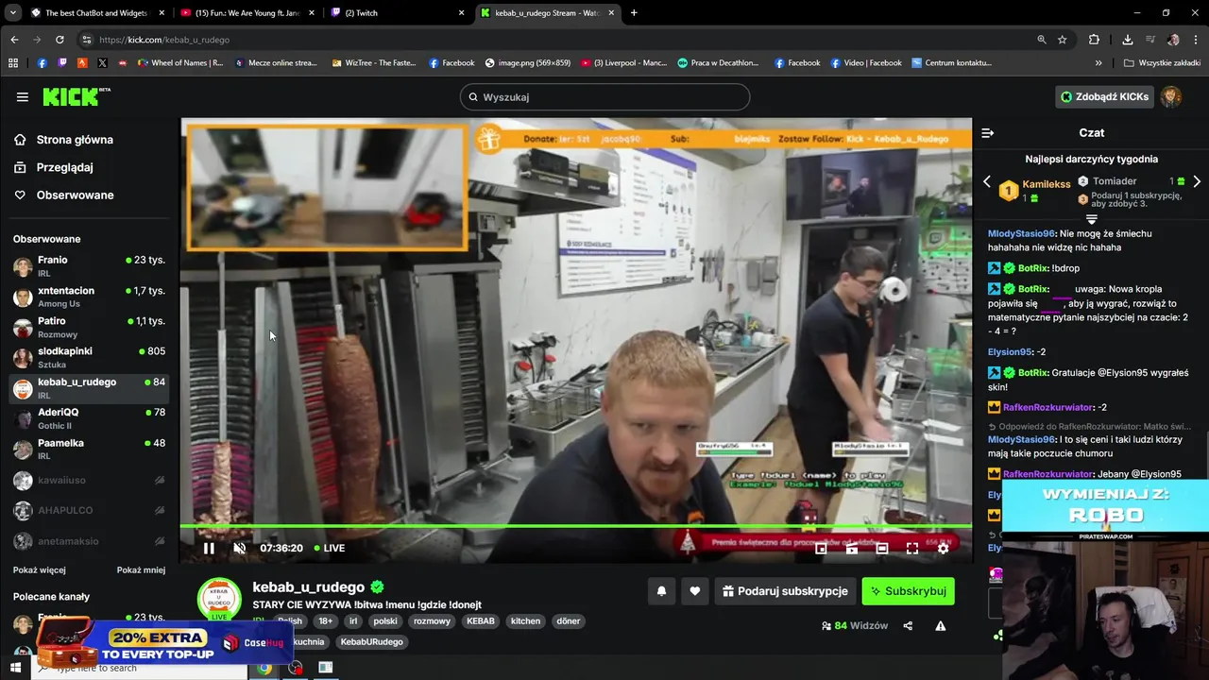This screenshot has width=1209, height=680.
Task: Click the polski language tag
Action: click(x=385, y=621)
